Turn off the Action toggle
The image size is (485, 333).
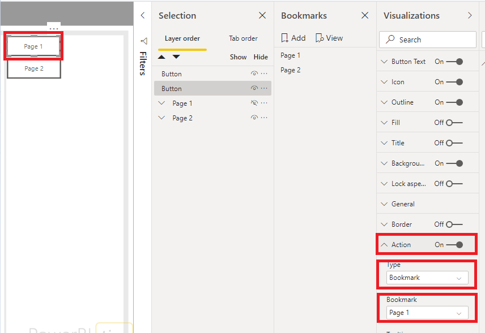point(454,245)
